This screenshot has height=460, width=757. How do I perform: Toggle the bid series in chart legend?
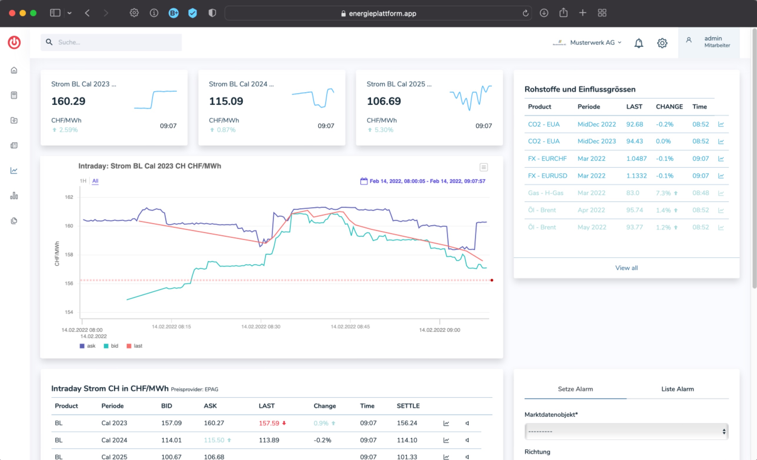click(111, 346)
